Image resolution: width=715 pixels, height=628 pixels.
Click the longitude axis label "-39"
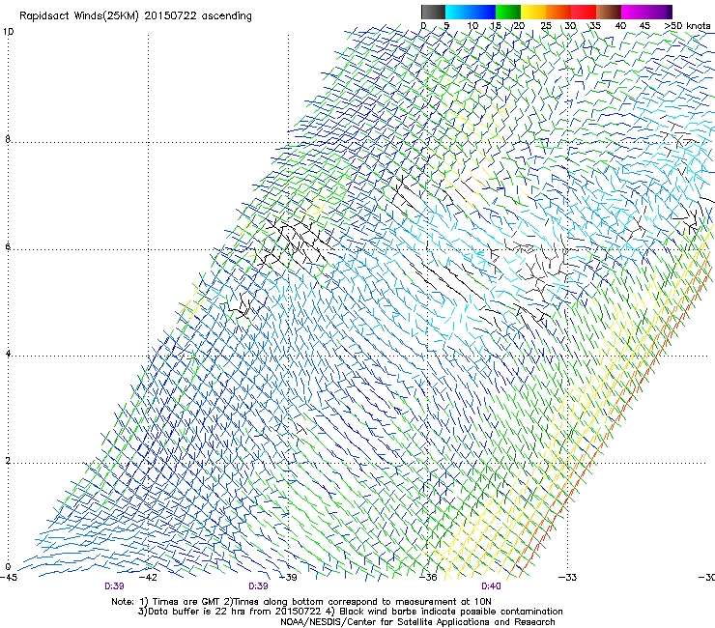point(288,578)
